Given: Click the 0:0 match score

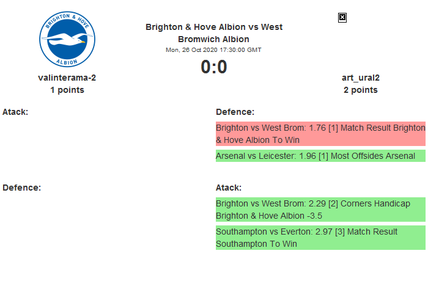Looking at the screenshot, I should [214, 67].
